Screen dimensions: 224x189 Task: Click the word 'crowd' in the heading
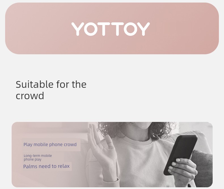30,96
